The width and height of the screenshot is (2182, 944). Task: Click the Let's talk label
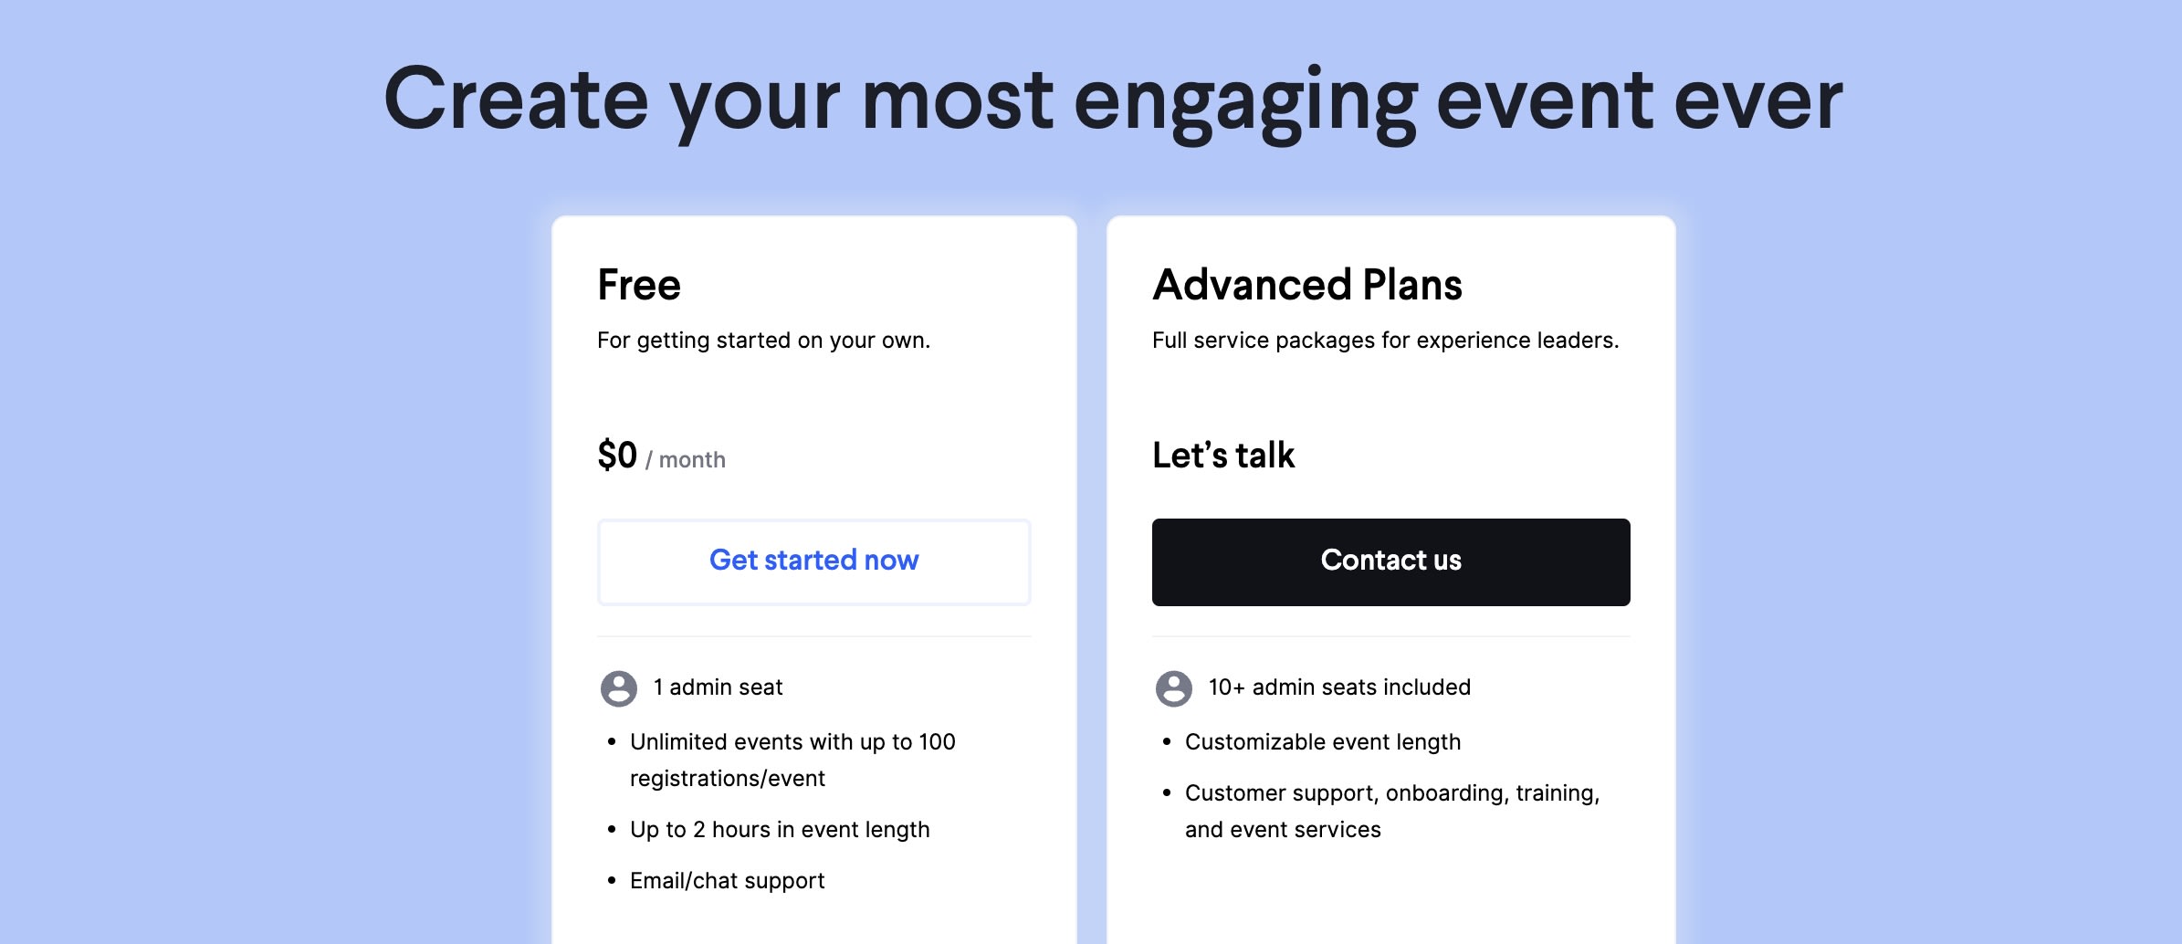point(1223,454)
